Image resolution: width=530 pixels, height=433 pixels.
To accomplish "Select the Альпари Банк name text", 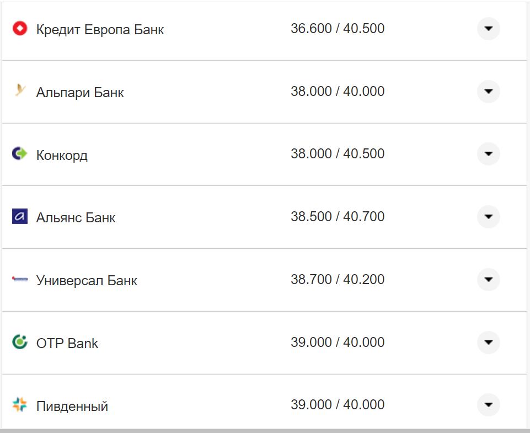I will pyautogui.click(x=80, y=92).
